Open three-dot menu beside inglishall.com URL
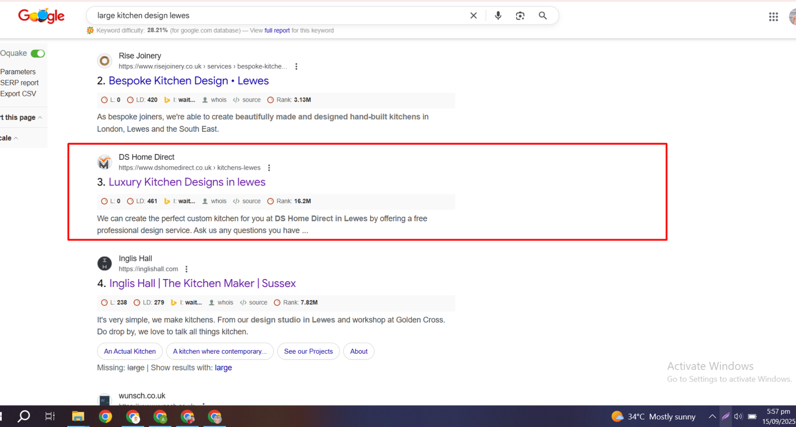The width and height of the screenshot is (796, 427). 187,269
